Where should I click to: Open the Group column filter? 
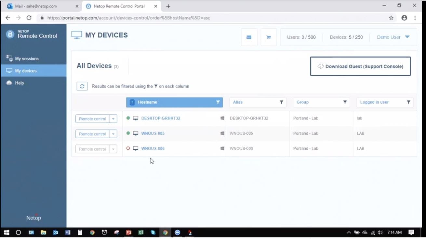click(x=345, y=102)
